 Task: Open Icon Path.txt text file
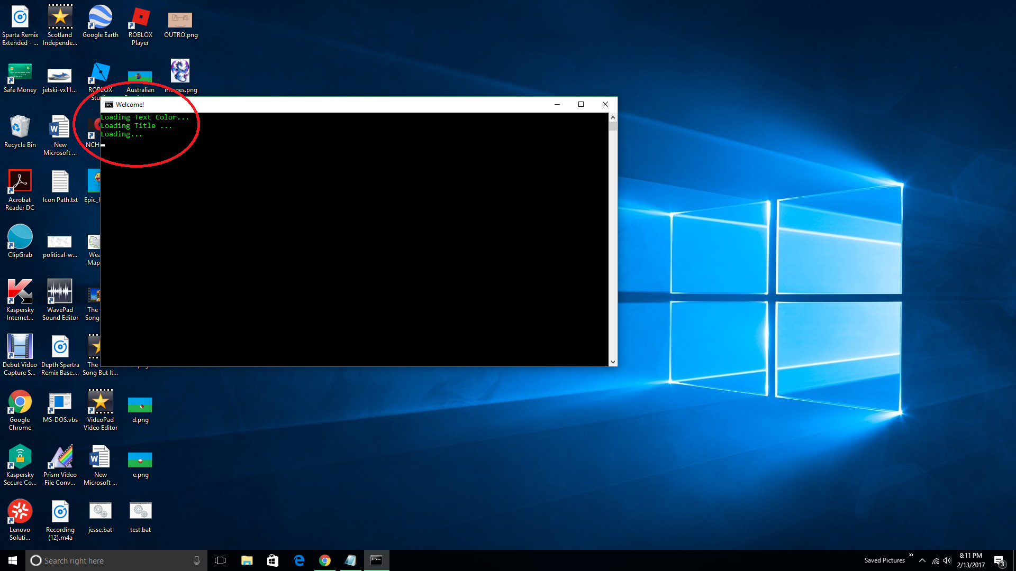[60, 182]
